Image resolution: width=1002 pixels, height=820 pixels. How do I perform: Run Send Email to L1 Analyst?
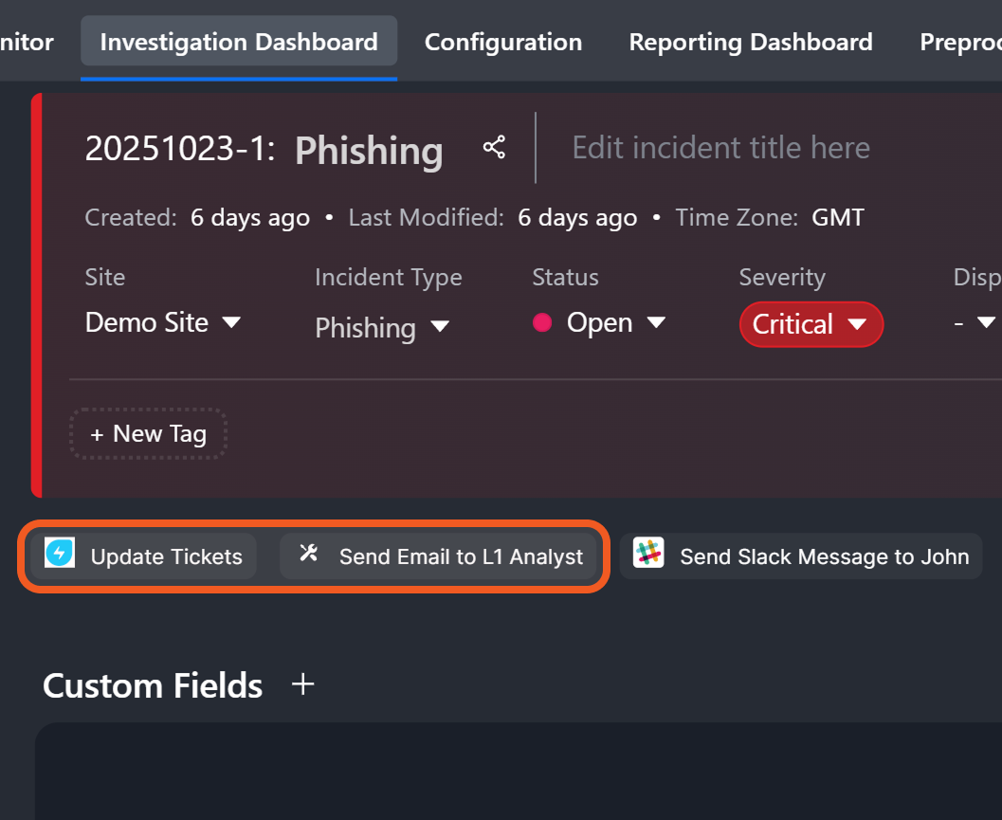coord(460,556)
